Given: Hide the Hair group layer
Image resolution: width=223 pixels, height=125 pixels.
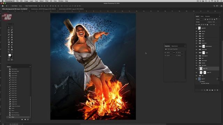Looking at the screenshot, I should 197,58.
